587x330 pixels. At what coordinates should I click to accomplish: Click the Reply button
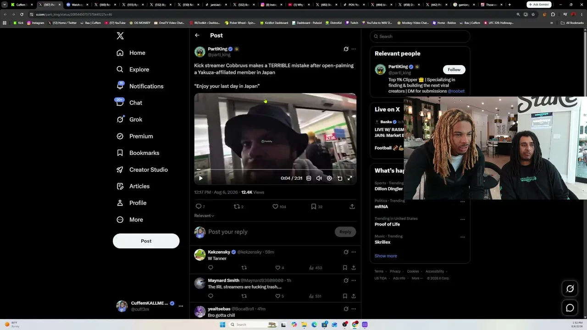[x=345, y=232]
